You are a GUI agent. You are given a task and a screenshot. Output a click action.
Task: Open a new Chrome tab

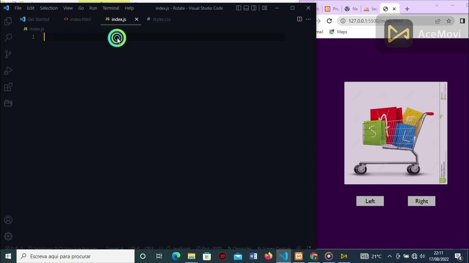click(x=407, y=9)
